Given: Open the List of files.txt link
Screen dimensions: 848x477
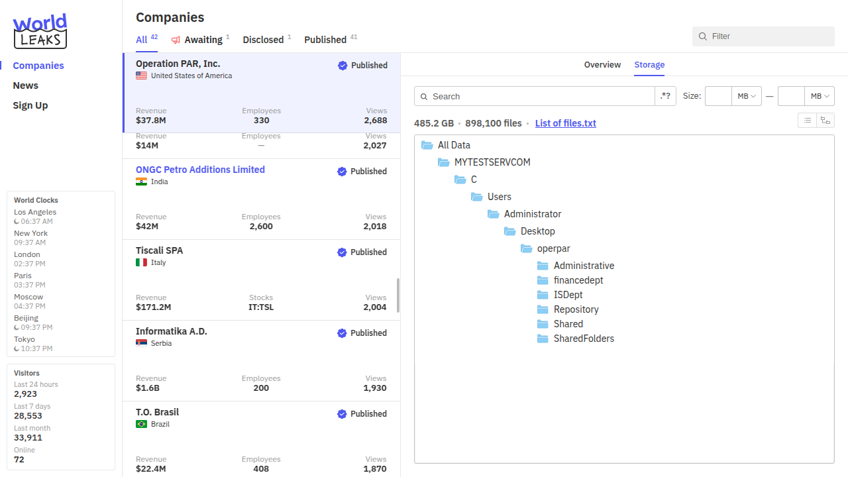Looking at the screenshot, I should tap(565, 123).
